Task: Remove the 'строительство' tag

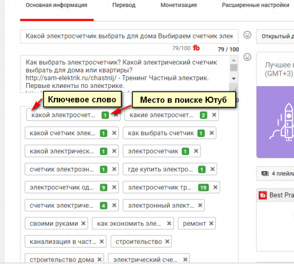Action: click(167, 241)
